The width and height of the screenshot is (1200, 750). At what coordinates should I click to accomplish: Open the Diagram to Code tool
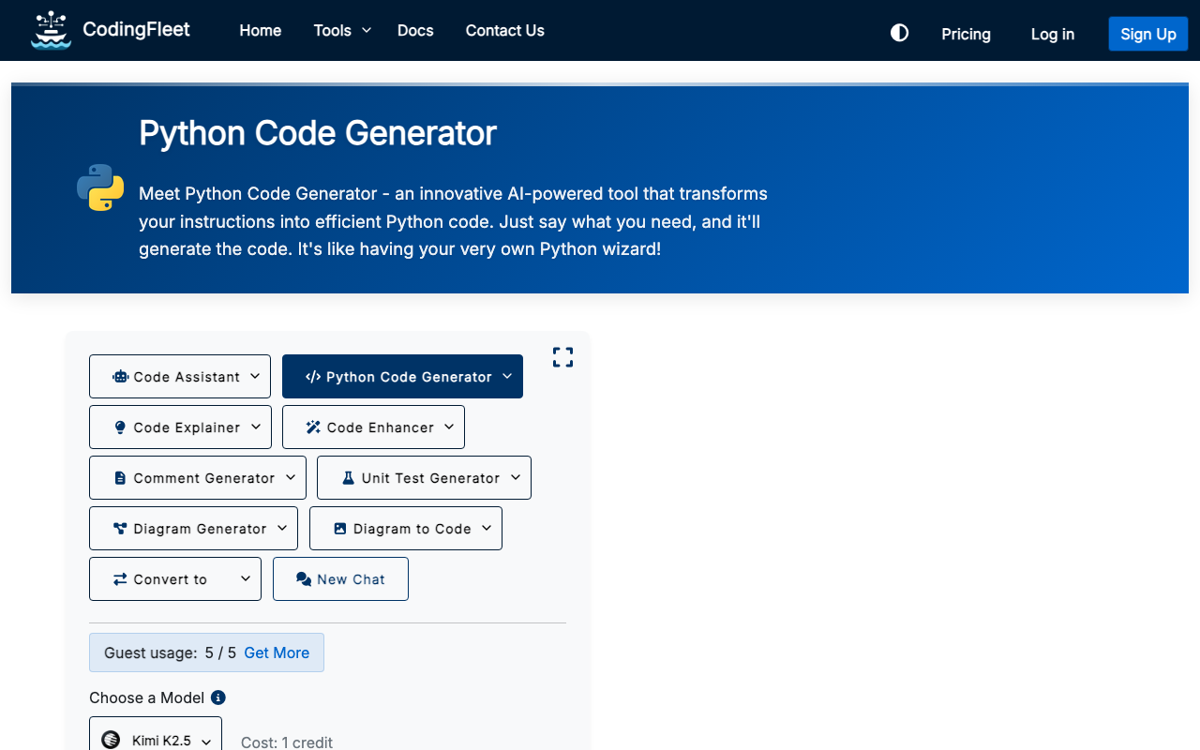point(403,529)
